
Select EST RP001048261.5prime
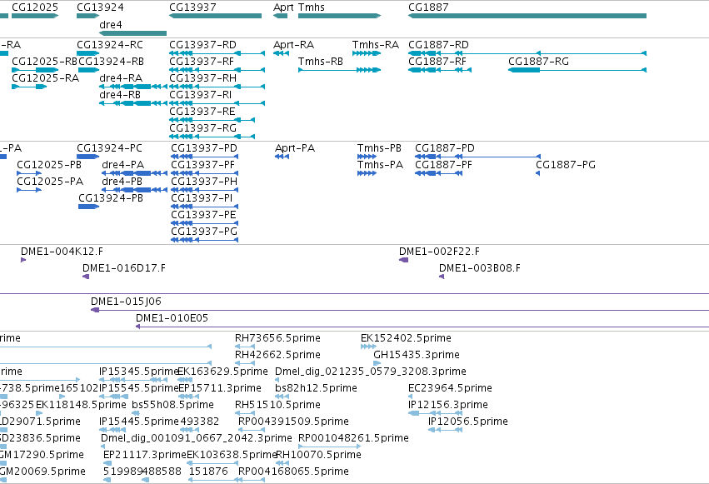pos(330,447)
